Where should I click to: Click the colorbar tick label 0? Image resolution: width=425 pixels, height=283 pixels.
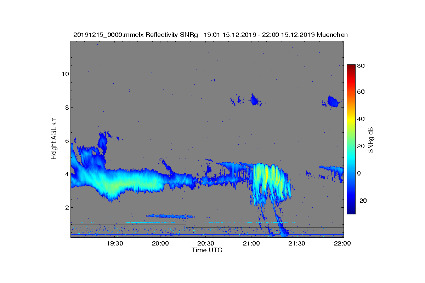click(359, 173)
